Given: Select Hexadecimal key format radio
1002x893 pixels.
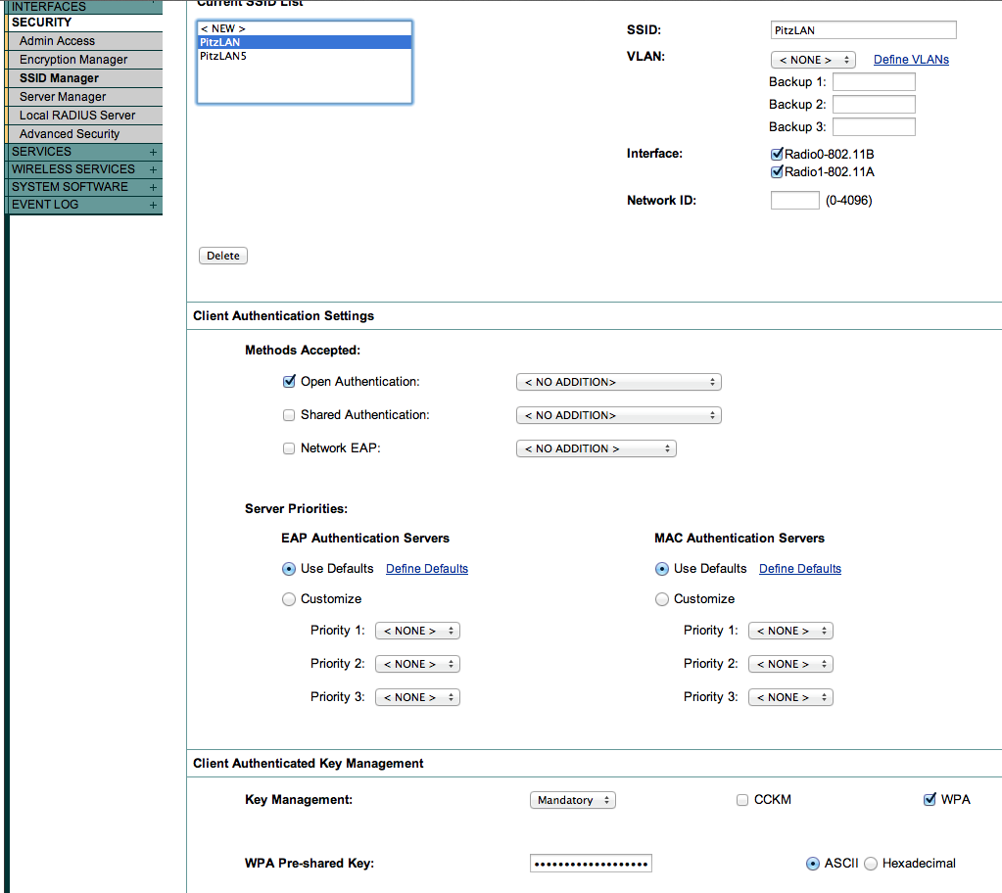Looking at the screenshot, I should click(x=871, y=864).
